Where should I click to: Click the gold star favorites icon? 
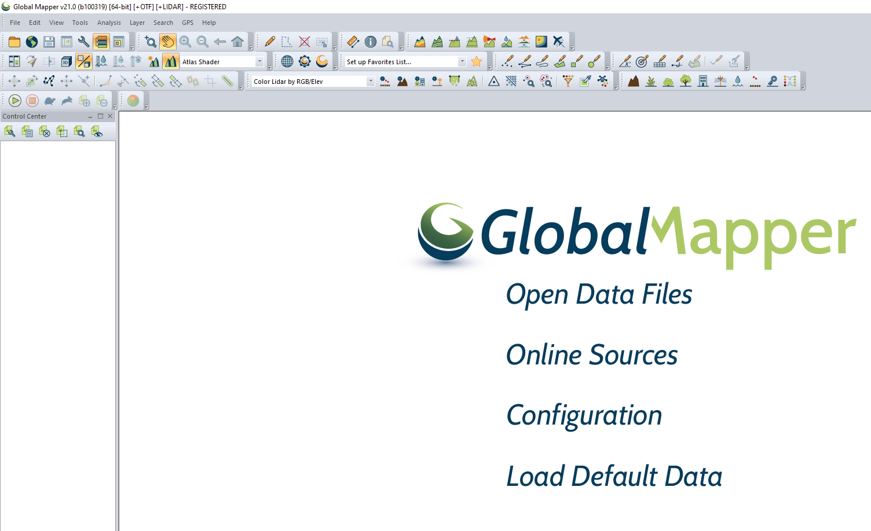point(477,61)
